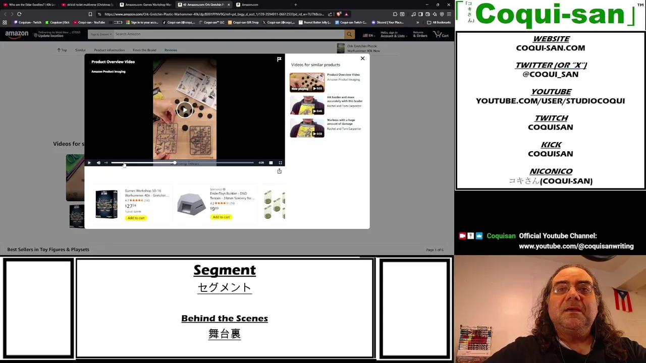Click the browser address bar URL
This screenshot has height=363, width=646.
click(214, 14)
